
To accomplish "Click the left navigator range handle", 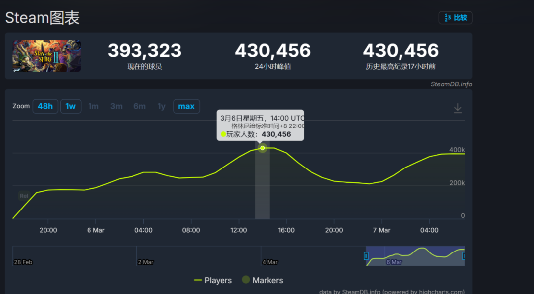I will pos(366,256).
